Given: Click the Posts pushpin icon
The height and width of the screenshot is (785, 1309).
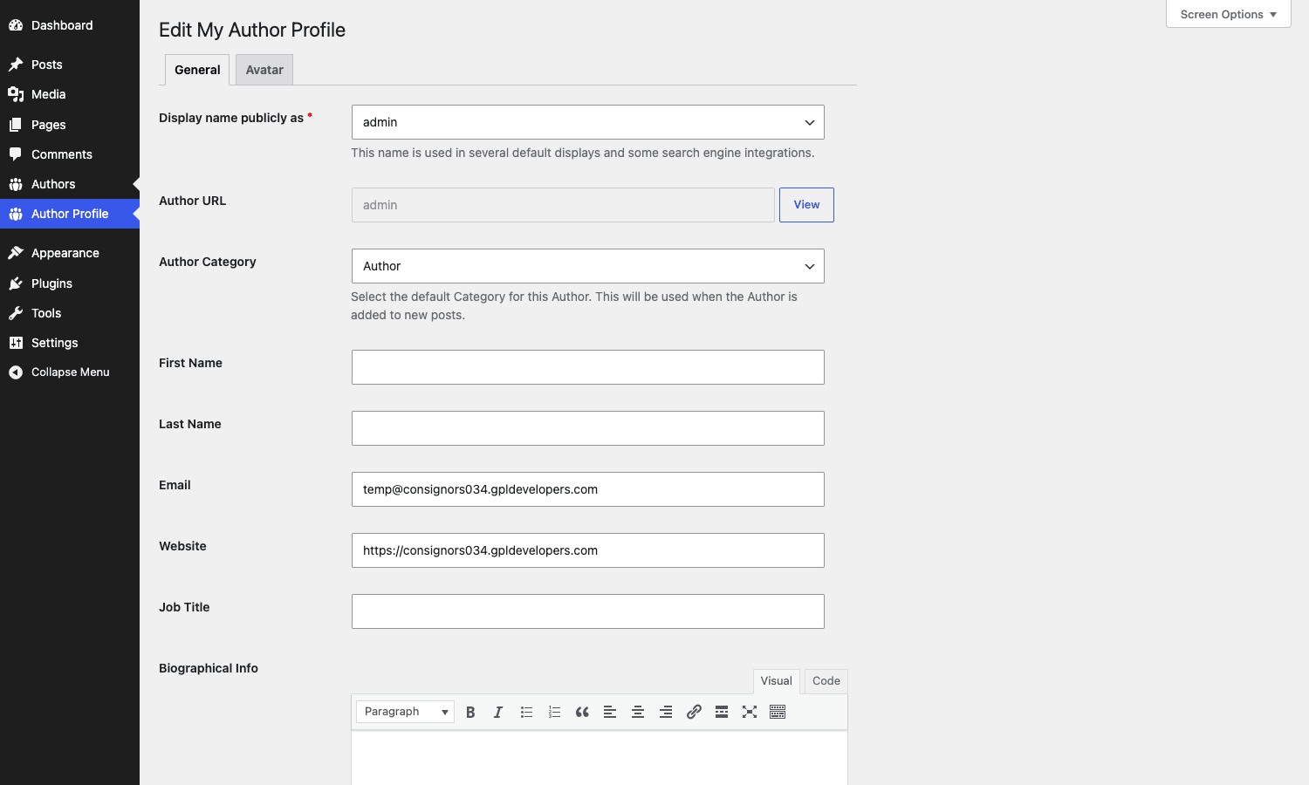Looking at the screenshot, I should click(16, 65).
